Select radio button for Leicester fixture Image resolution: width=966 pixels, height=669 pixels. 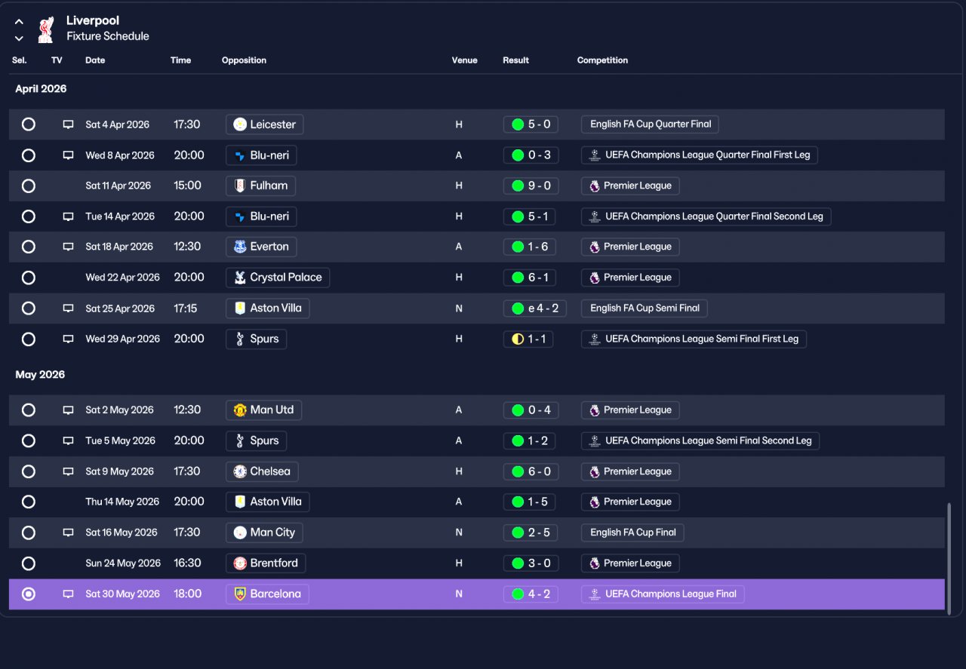pyautogui.click(x=29, y=124)
